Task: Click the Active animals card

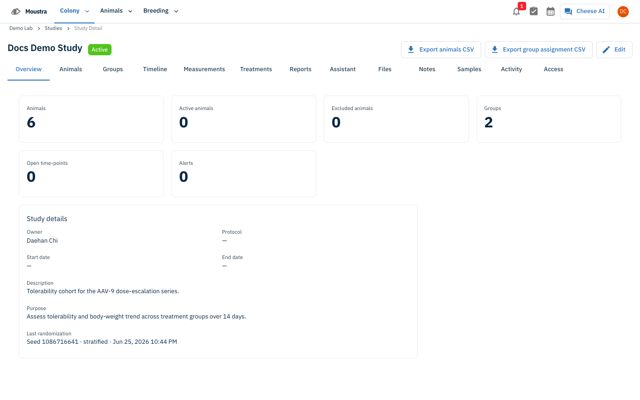Action: click(244, 119)
